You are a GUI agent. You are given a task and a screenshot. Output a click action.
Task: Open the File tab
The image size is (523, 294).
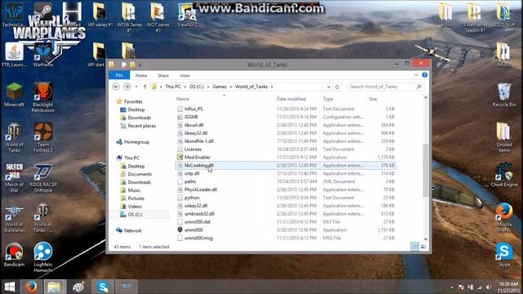click(119, 75)
